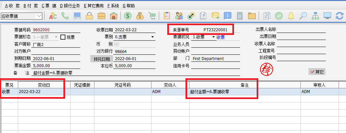
Task: Click the blue 收票 link
Action: 221,37
